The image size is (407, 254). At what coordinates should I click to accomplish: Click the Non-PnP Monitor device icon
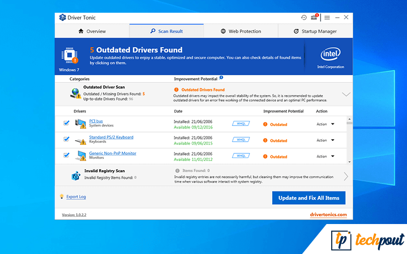[80, 156]
